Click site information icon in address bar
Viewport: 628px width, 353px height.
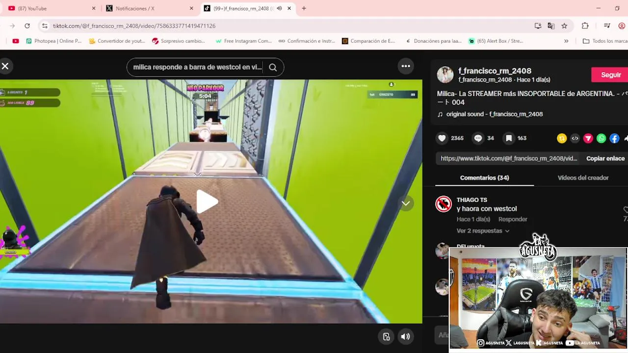point(45,26)
